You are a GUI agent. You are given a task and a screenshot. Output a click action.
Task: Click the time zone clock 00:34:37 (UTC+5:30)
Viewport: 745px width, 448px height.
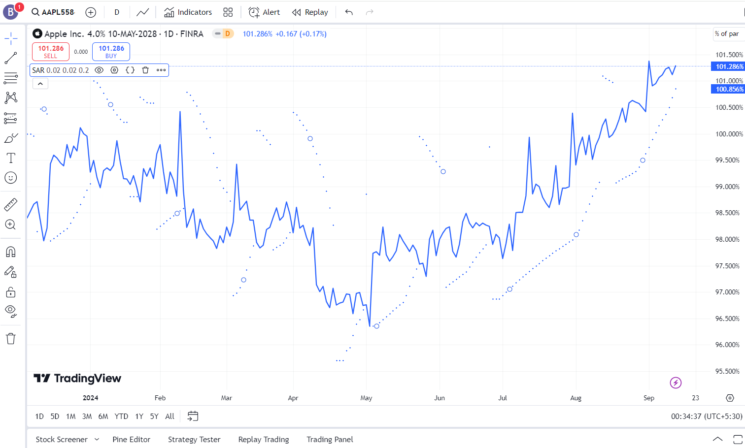[x=707, y=416]
